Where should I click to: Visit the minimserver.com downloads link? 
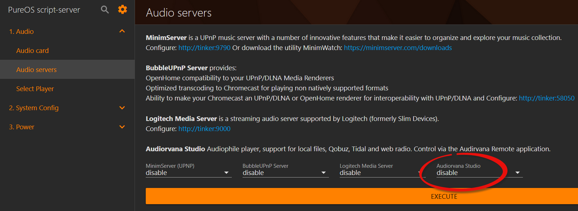398,48
